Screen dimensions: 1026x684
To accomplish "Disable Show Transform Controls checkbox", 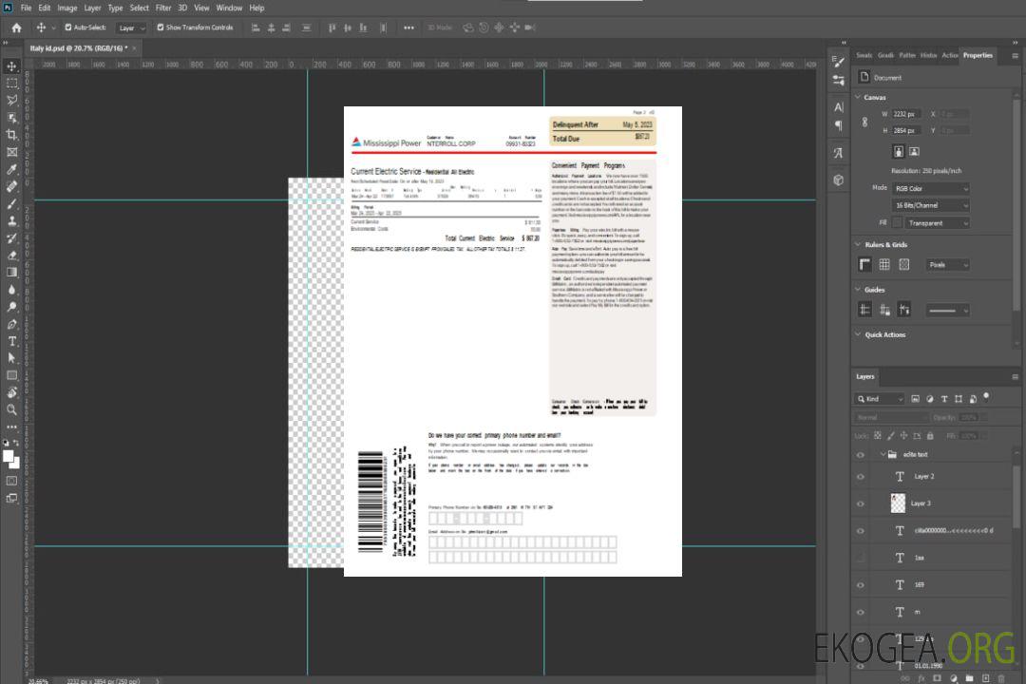I will (x=161, y=28).
